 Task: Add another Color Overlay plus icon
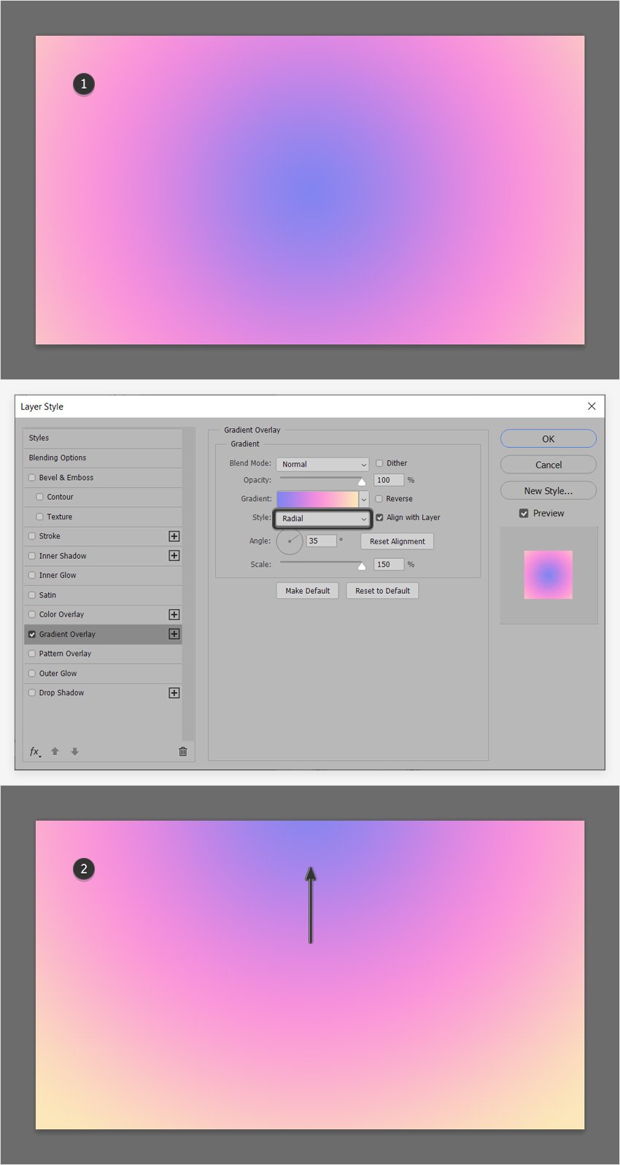pos(174,615)
